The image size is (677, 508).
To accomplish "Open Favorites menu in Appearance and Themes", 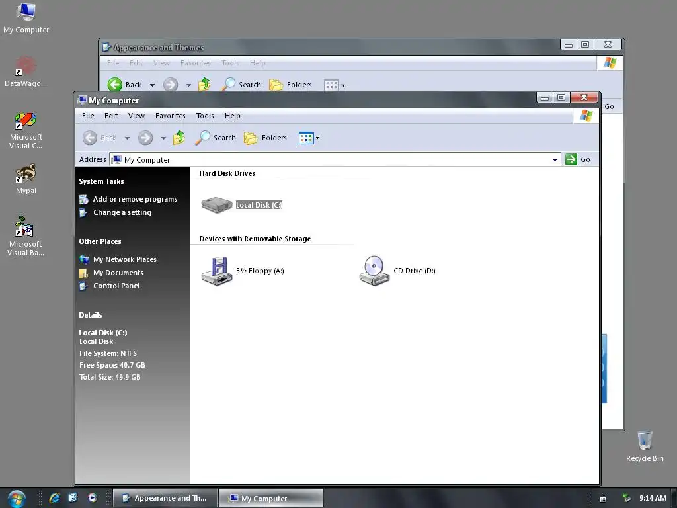I will coord(196,63).
